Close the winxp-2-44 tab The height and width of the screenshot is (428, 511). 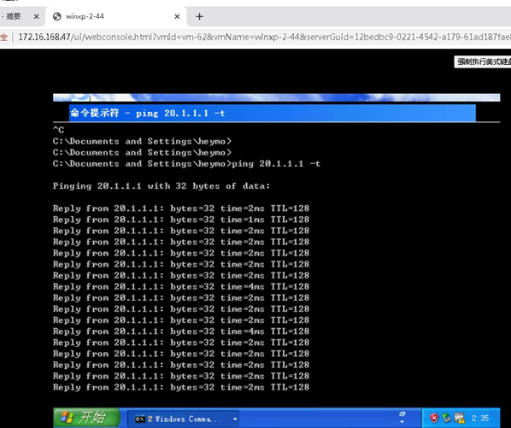pyautogui.click(x=177, y=16)
